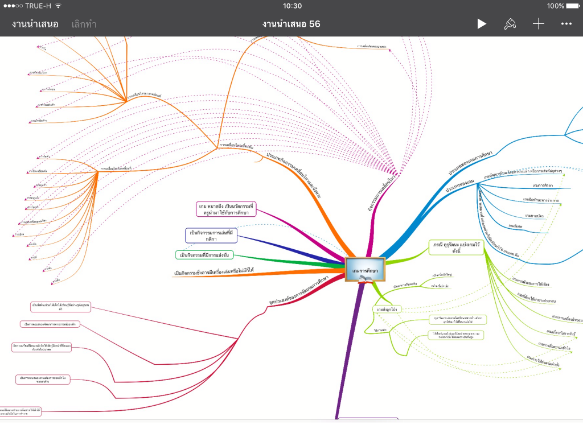
Task: Tap the battery indicator in status bar
Action: tap(572, 6)
